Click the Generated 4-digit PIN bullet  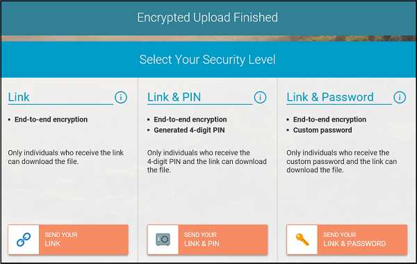coord(189,130)
